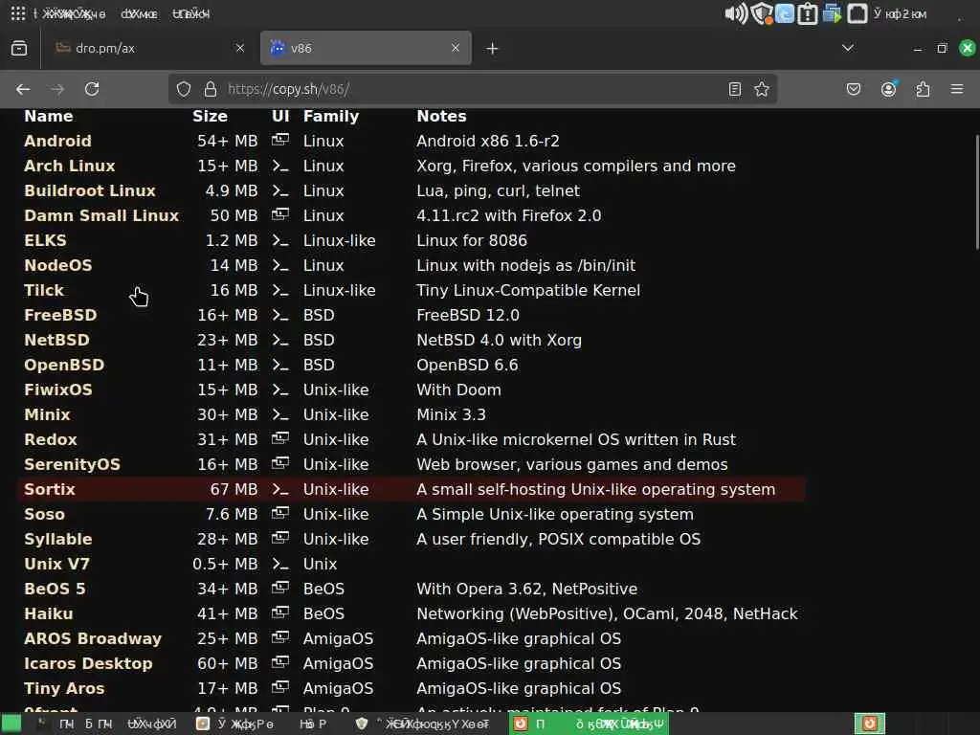
Task: Click the tracking protection shield icon
Action: (x=184, y=89)
